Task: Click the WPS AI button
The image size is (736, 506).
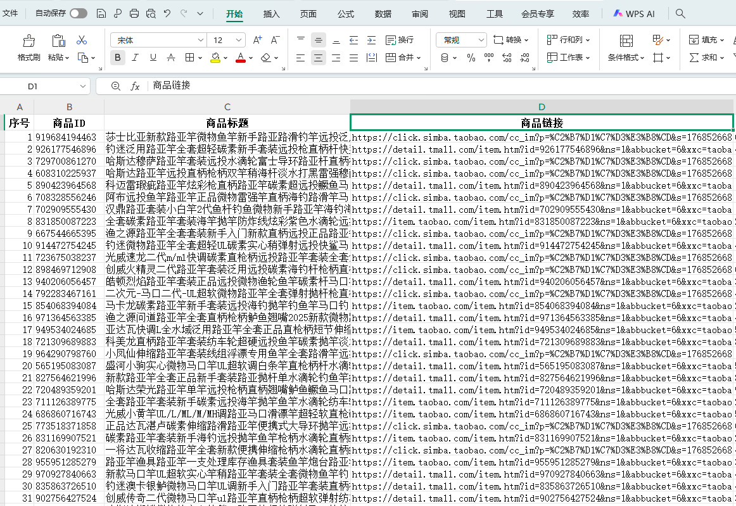Action: tap(634, 13)
